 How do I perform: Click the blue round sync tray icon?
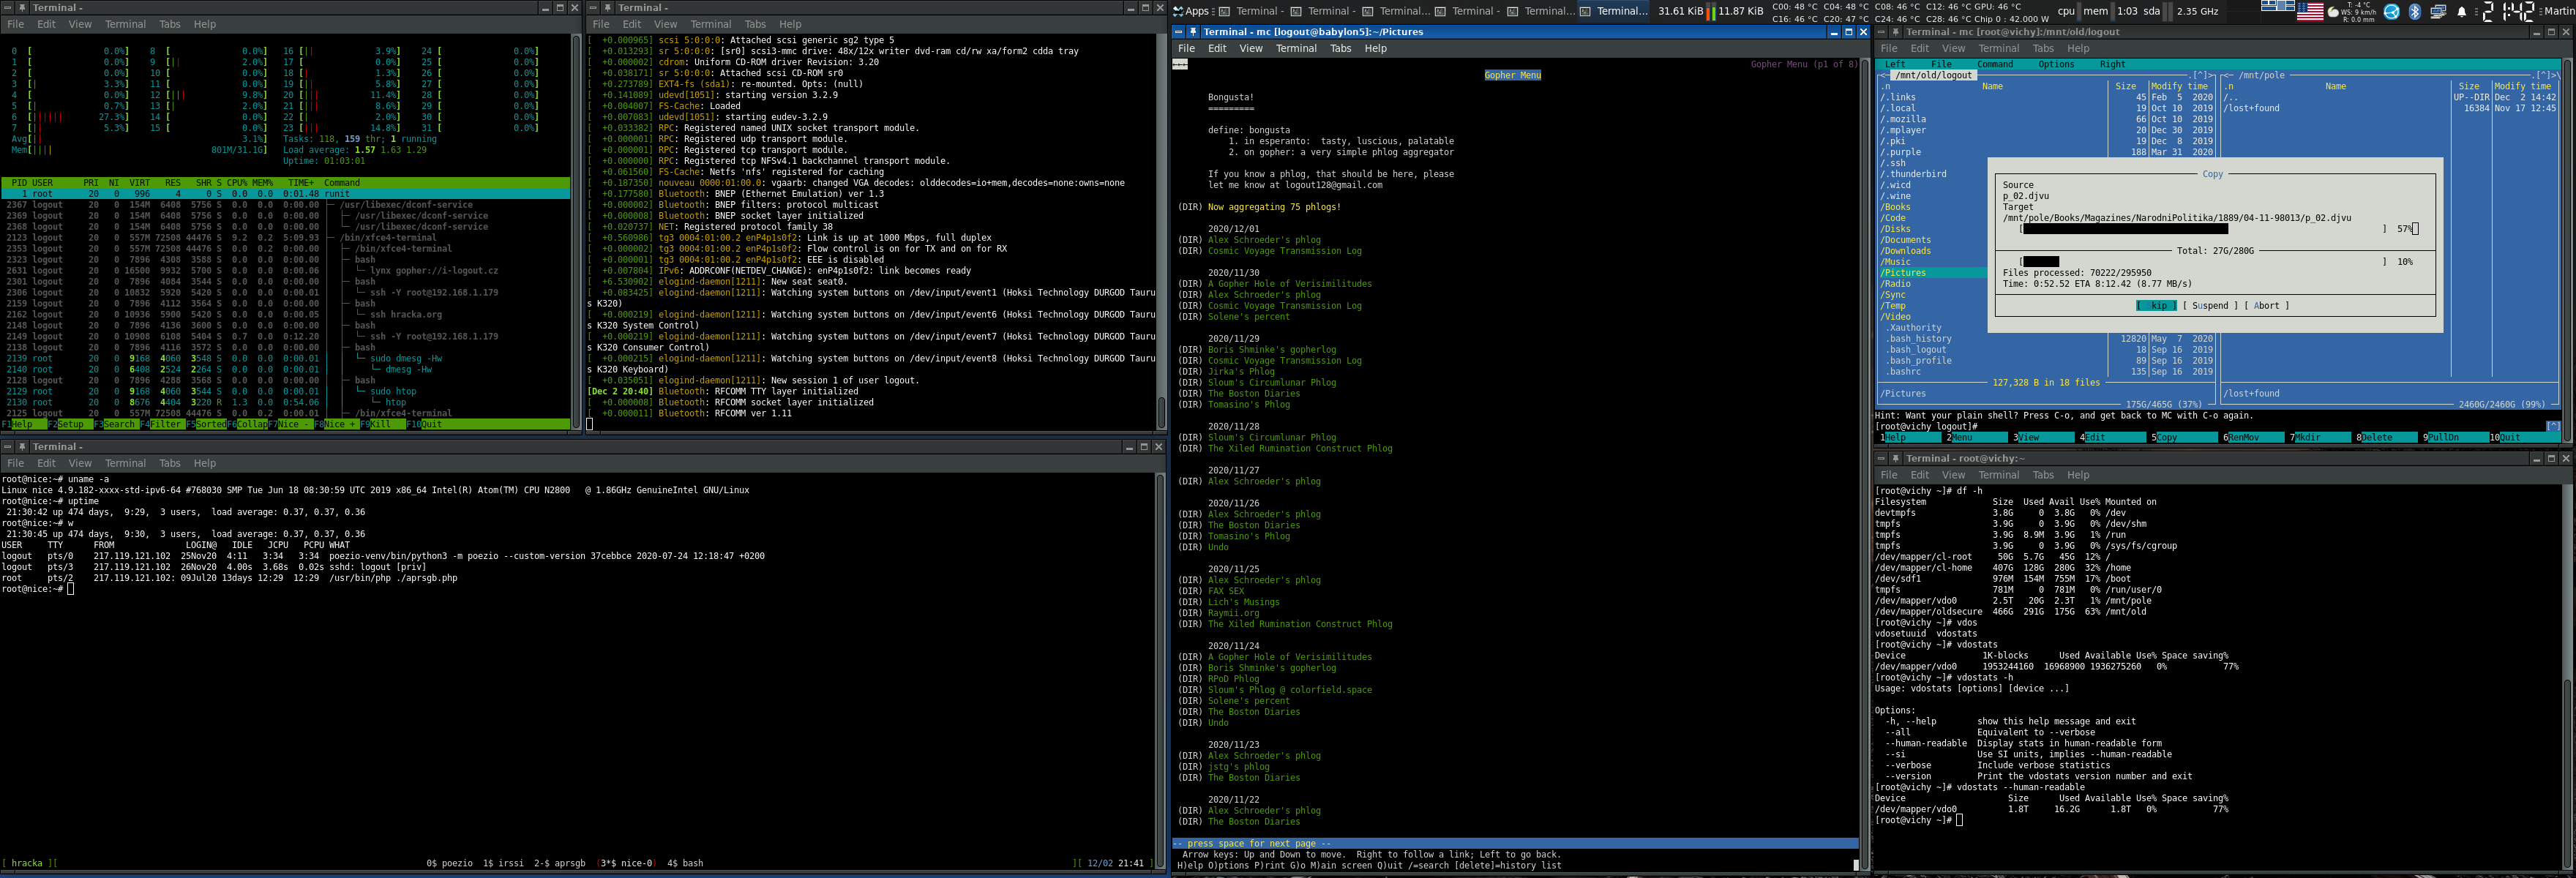pyautogui.click(x=2391, y=12)
